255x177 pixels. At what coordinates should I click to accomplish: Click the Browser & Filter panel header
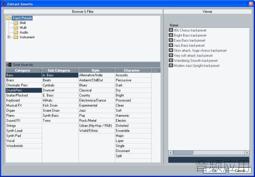83,12
